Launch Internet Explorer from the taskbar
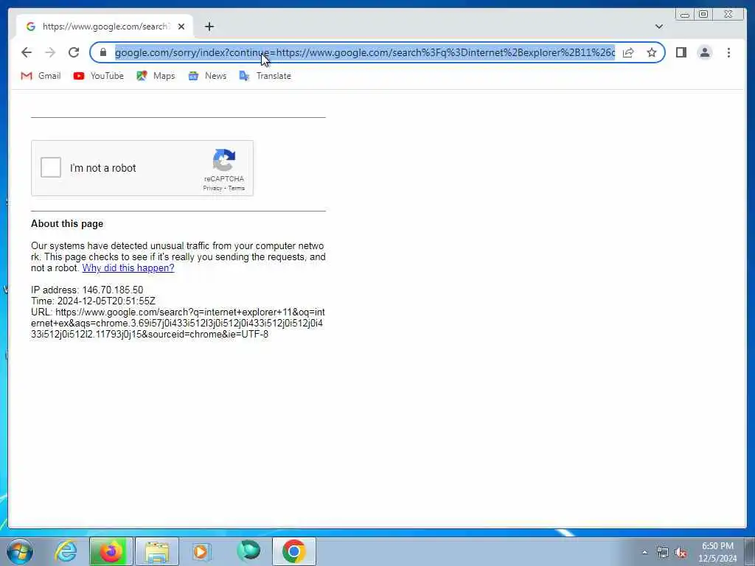The width and height of the screenshot is (755, 566). [66, 551]
